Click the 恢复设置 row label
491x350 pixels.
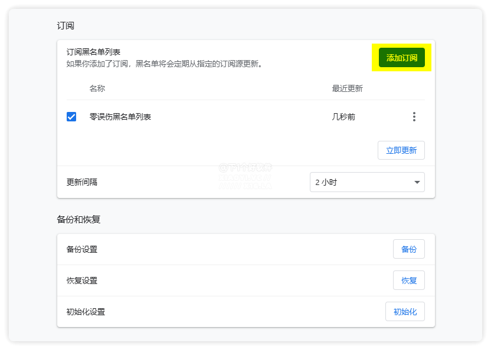[82, 280]
